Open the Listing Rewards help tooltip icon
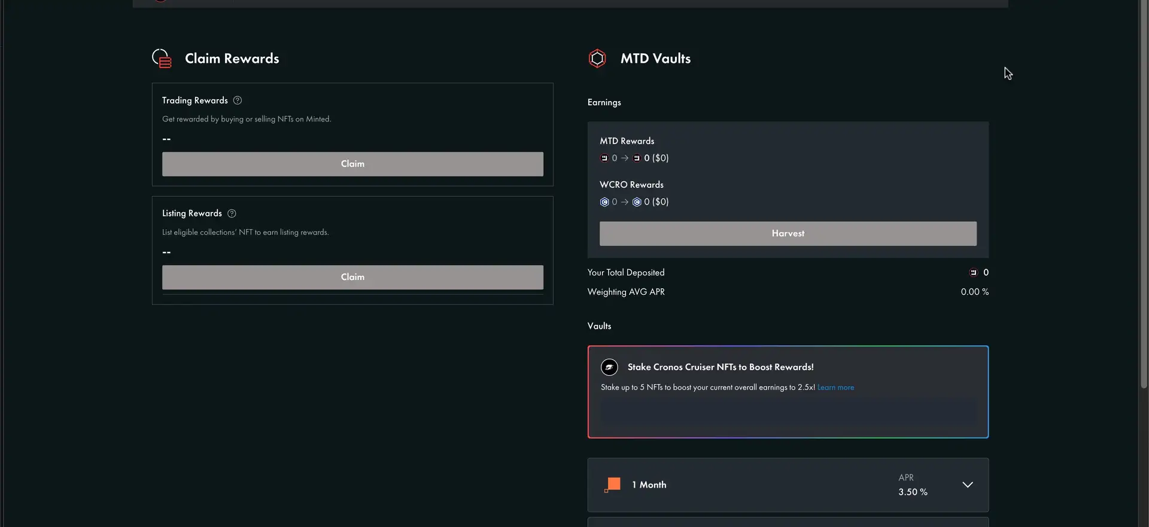This screenshot has height=527, width=1149. (x=232, y=214)
